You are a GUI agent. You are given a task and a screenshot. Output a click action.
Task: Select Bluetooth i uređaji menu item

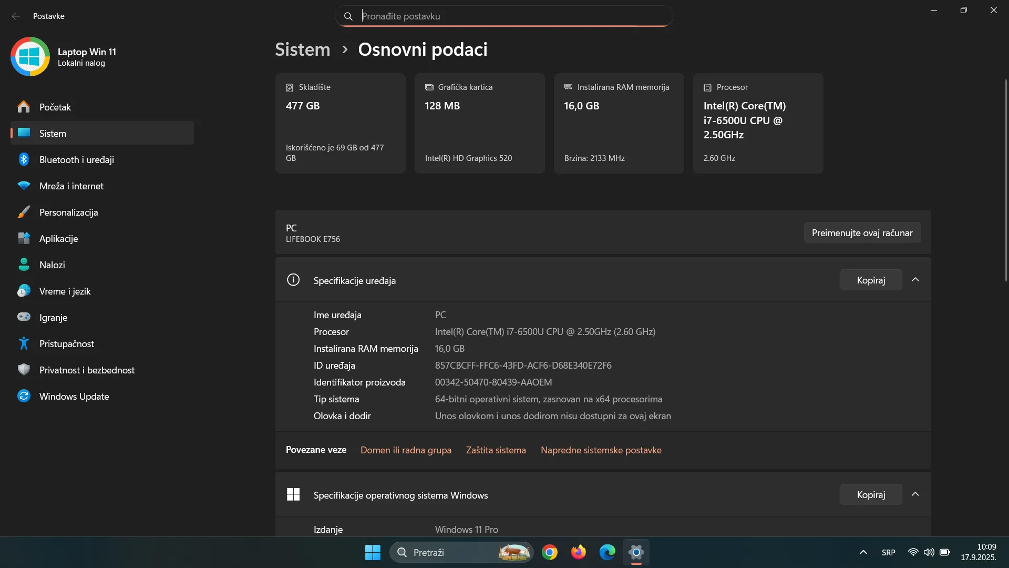click(102, 159)
